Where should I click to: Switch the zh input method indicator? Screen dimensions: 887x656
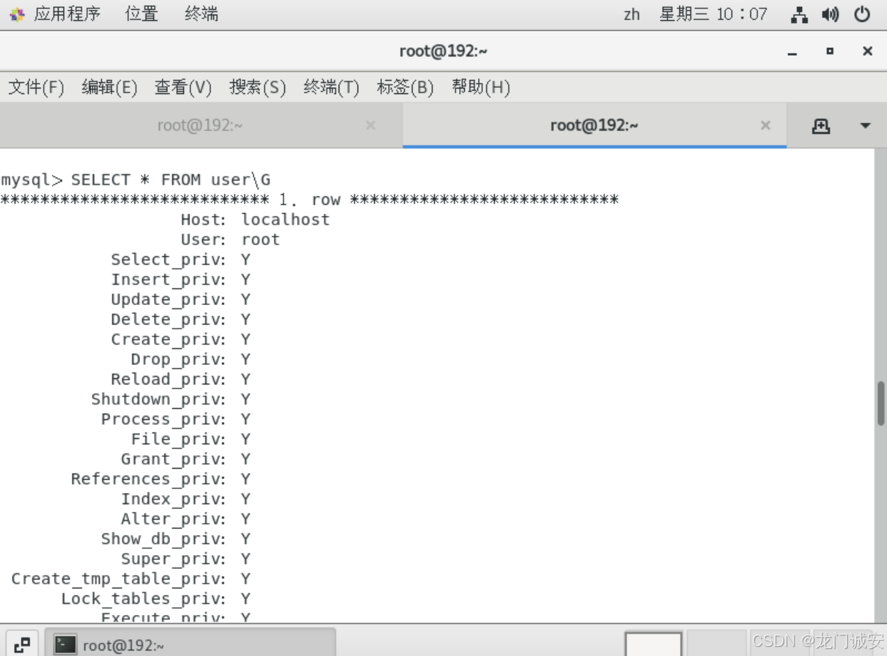click(632, 15)
